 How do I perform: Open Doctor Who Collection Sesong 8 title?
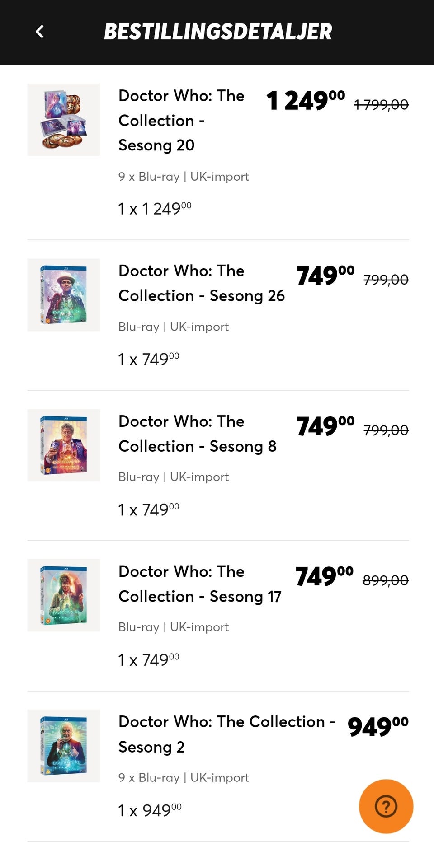coord(197,434)
